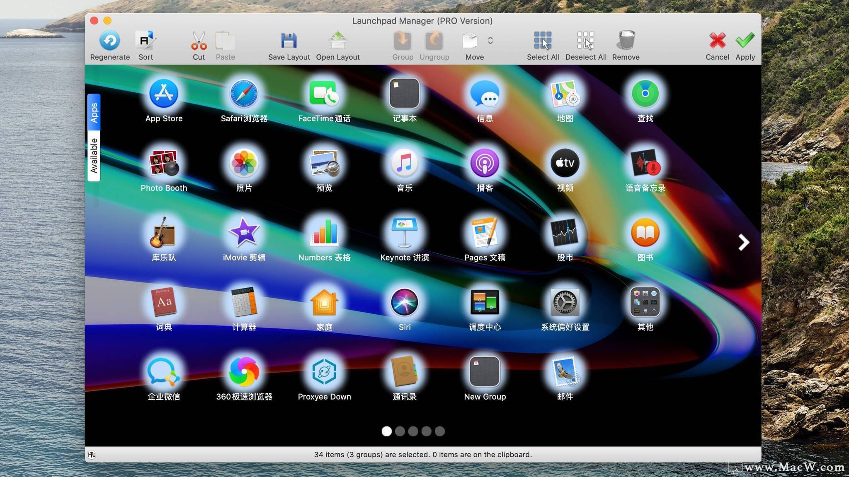The width and height of the screenshot is (849, 477).
Task: Select the 查找 Find My icon
Action: click(x=645, y=94)
